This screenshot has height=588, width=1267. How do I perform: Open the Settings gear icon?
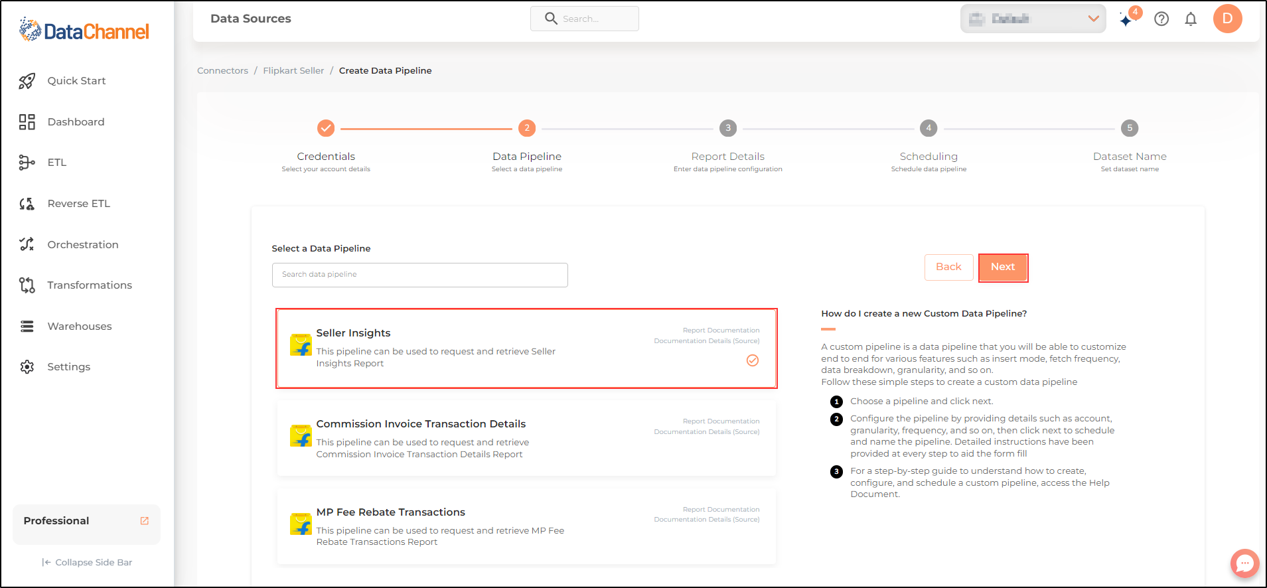click(27, 367)
